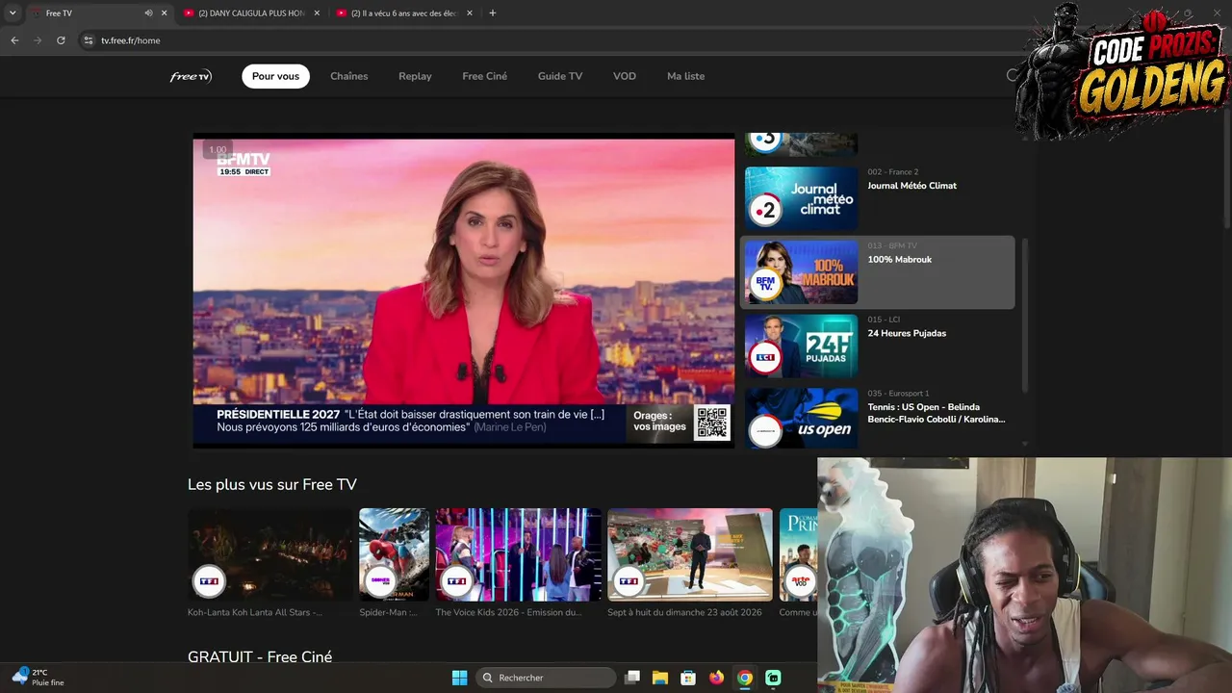Close the DANY CALIGULA YouTube tab

[317, 13]
